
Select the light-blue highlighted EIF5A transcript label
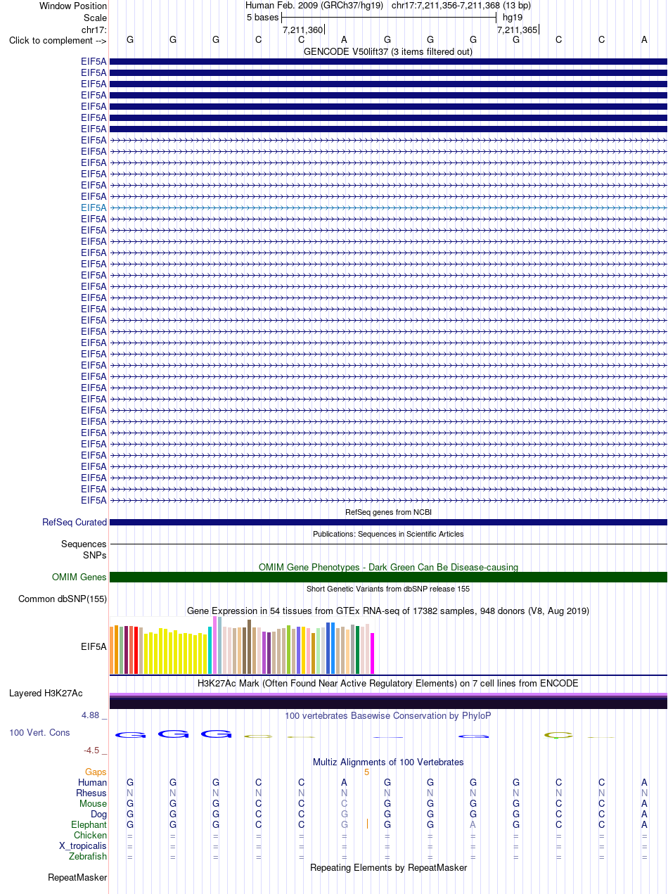click(x=94, y=207)
